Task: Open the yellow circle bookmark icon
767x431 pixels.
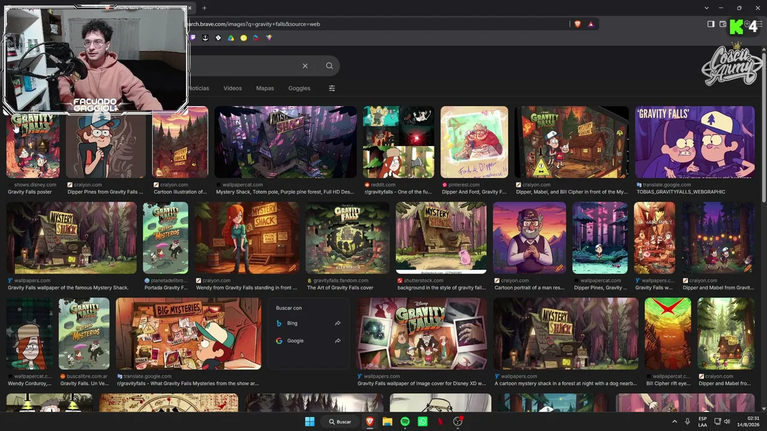Action: (x=243, y=38)
